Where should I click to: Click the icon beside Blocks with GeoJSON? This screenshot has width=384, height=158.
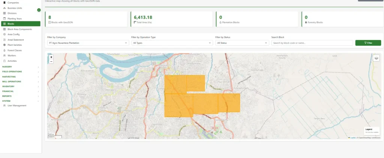click(49, 22)
